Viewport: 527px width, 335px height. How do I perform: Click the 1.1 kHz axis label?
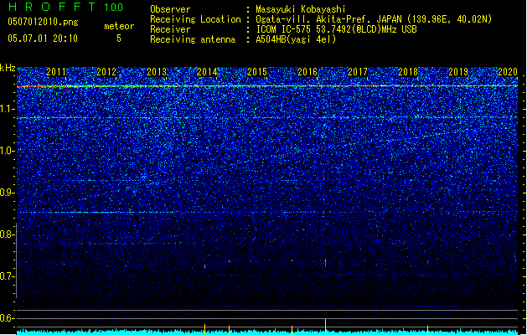[7, 109]
